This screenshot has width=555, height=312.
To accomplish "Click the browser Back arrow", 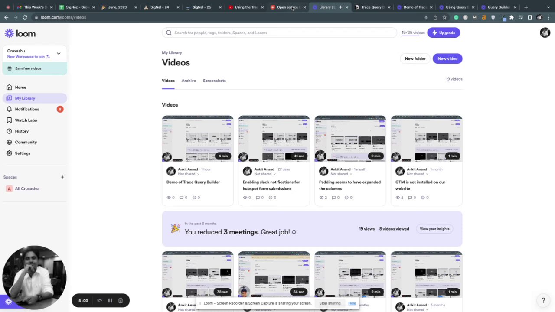I will [x=6, y=17].
